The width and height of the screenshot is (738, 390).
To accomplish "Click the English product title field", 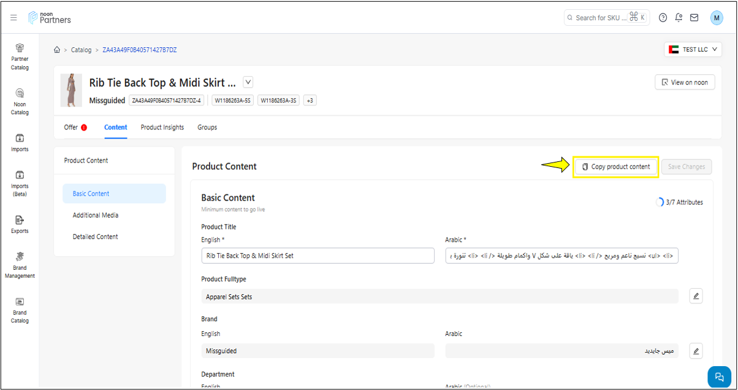I will (x=318, y=256).
